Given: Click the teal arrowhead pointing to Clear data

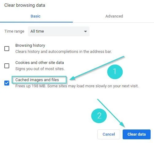Looking at the screenshot, I should [123, 125].
